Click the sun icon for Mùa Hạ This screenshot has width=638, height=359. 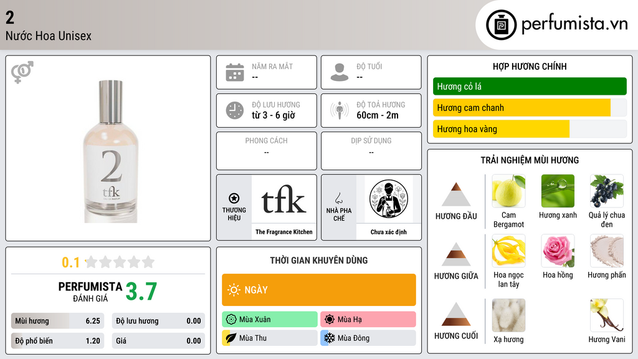click(330, 319)
